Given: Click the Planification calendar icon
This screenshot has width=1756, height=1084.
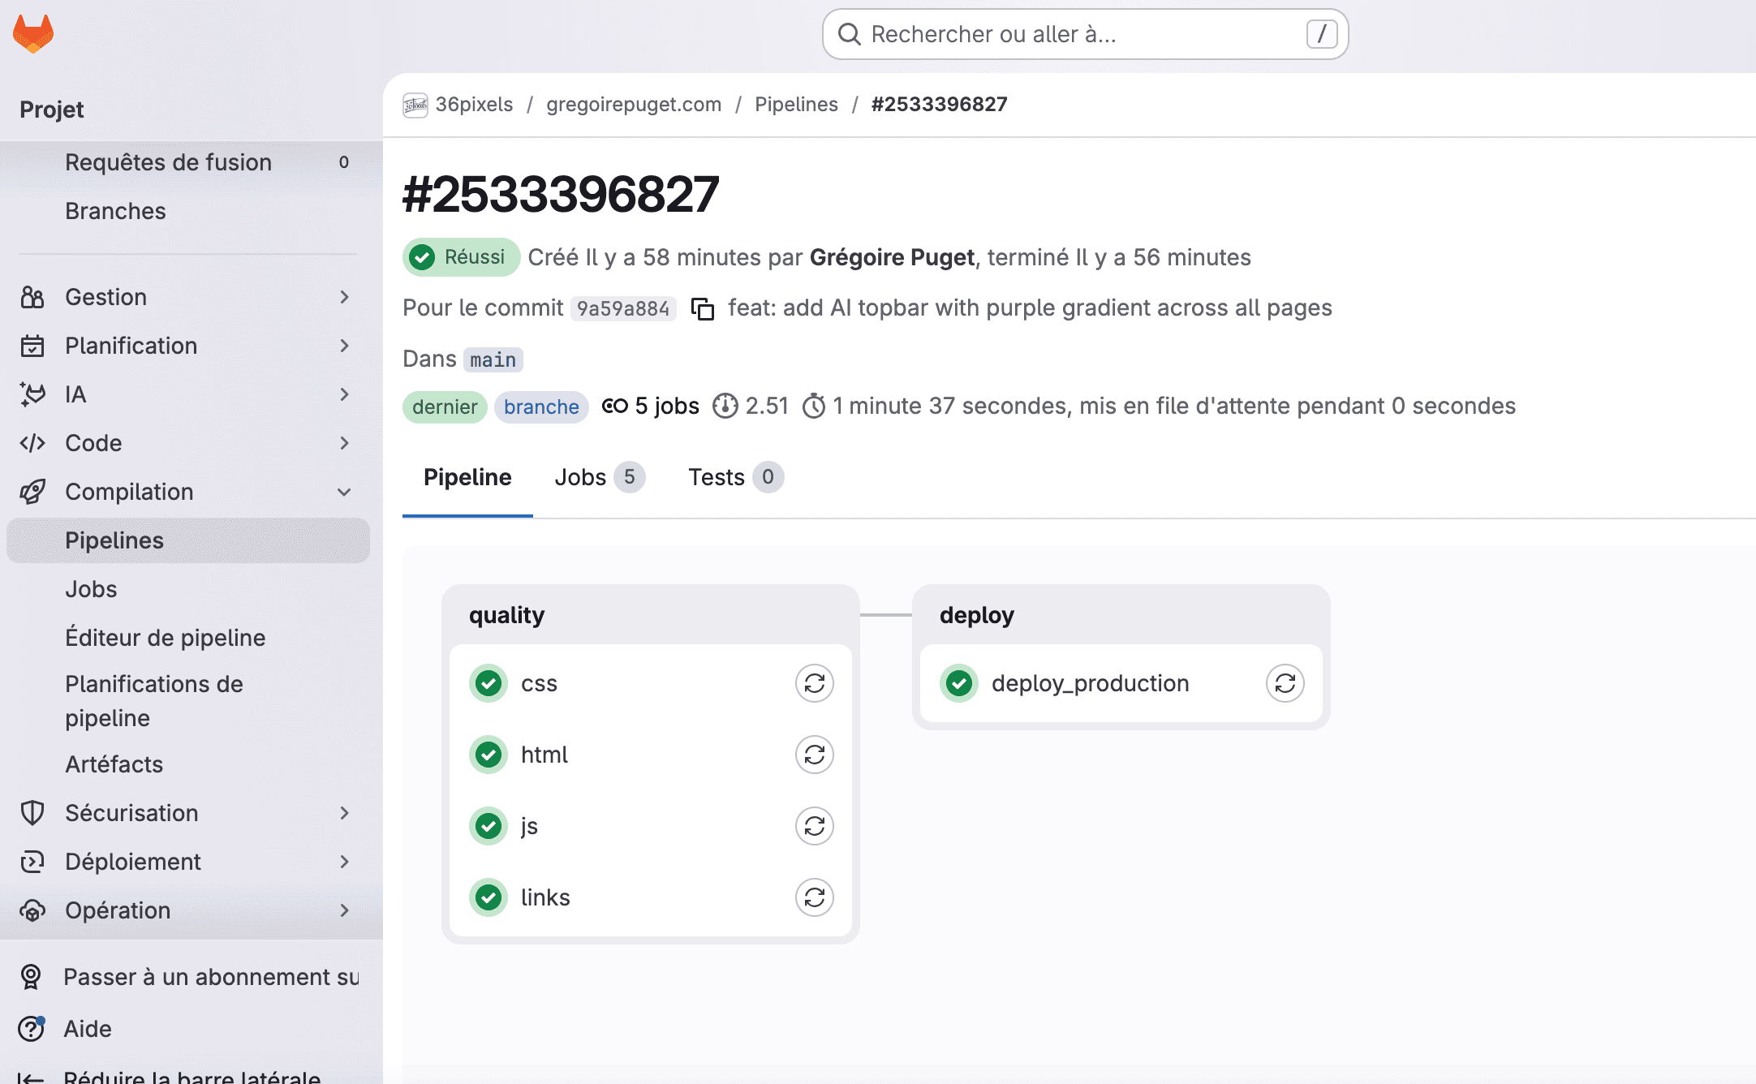Looking at the screenshot, I should click(32, 346).
